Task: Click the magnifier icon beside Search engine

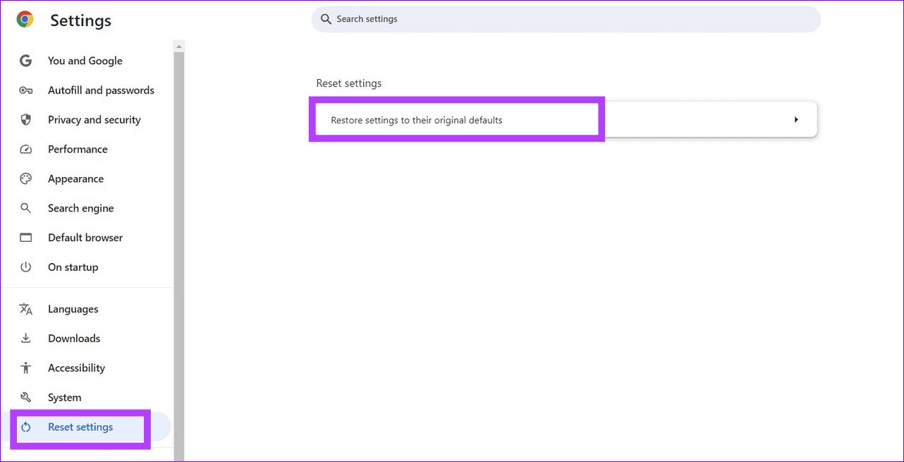Action: 25,208
